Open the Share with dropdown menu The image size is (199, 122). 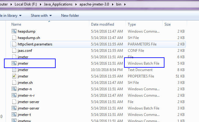click(41, 16)
